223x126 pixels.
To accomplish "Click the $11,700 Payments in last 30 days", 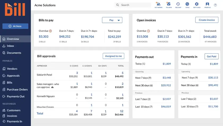I will coord(213,107).
